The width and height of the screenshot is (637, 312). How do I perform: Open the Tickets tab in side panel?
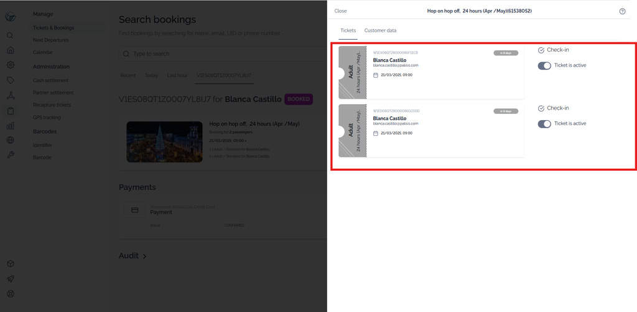348,31
